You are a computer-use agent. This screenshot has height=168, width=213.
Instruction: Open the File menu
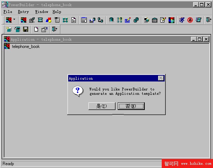(x=8, y=12)
